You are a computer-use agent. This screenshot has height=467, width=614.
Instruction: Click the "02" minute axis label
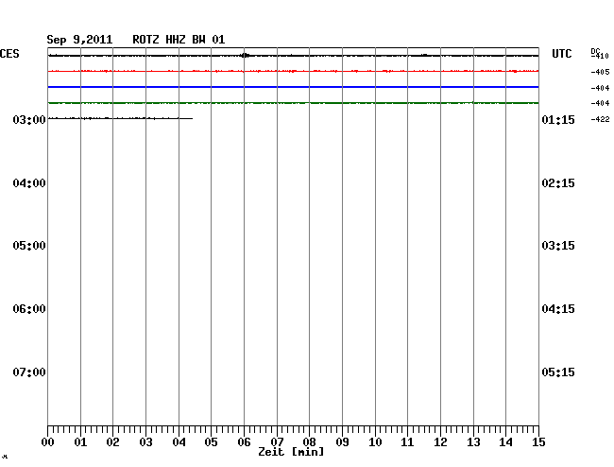[x=112, y=442]
